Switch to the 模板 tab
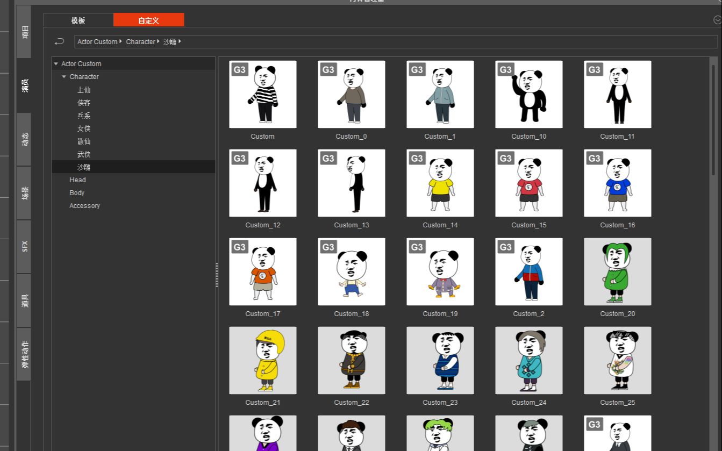The height and width of the screenshot is (451, 722). point(78,20)
